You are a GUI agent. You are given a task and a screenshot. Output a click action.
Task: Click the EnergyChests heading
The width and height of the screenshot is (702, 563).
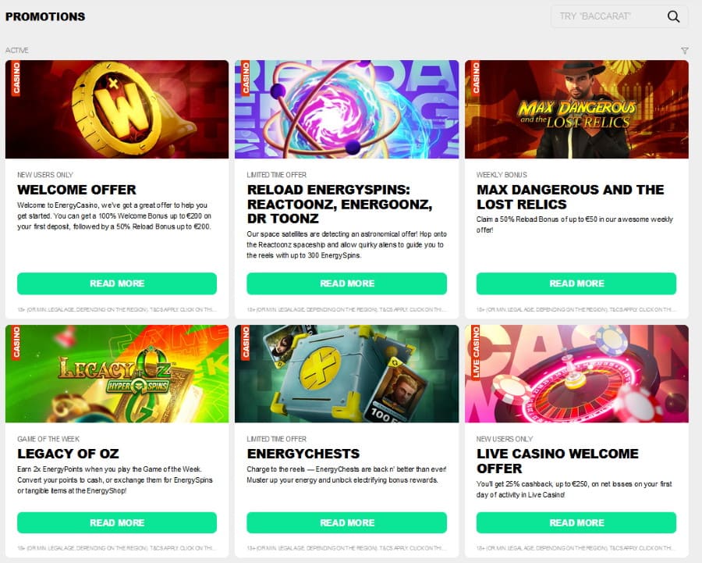pos(303,454)
